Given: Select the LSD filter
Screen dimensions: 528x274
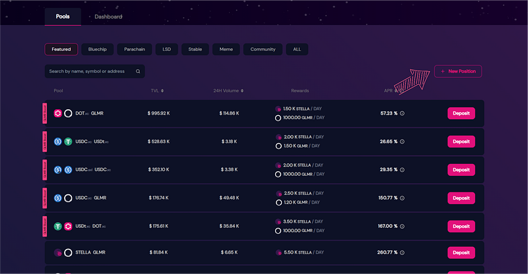Looking at the screenshot, I should pyautogui.click(x=167, y=49).
